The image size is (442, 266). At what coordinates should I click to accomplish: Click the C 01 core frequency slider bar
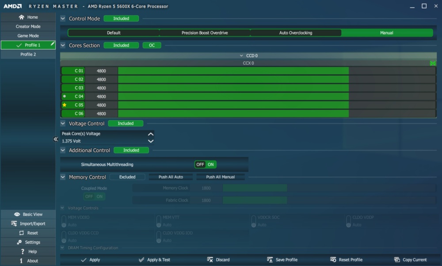(x=277, y=71)
